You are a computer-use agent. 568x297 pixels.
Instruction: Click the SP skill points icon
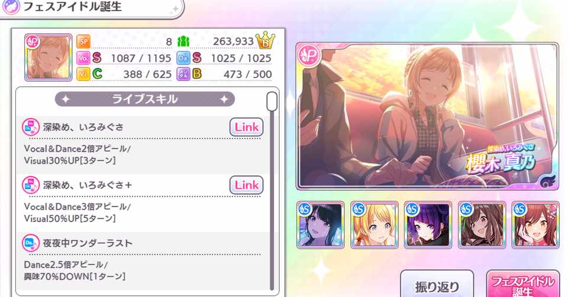[x=83, y=41]
